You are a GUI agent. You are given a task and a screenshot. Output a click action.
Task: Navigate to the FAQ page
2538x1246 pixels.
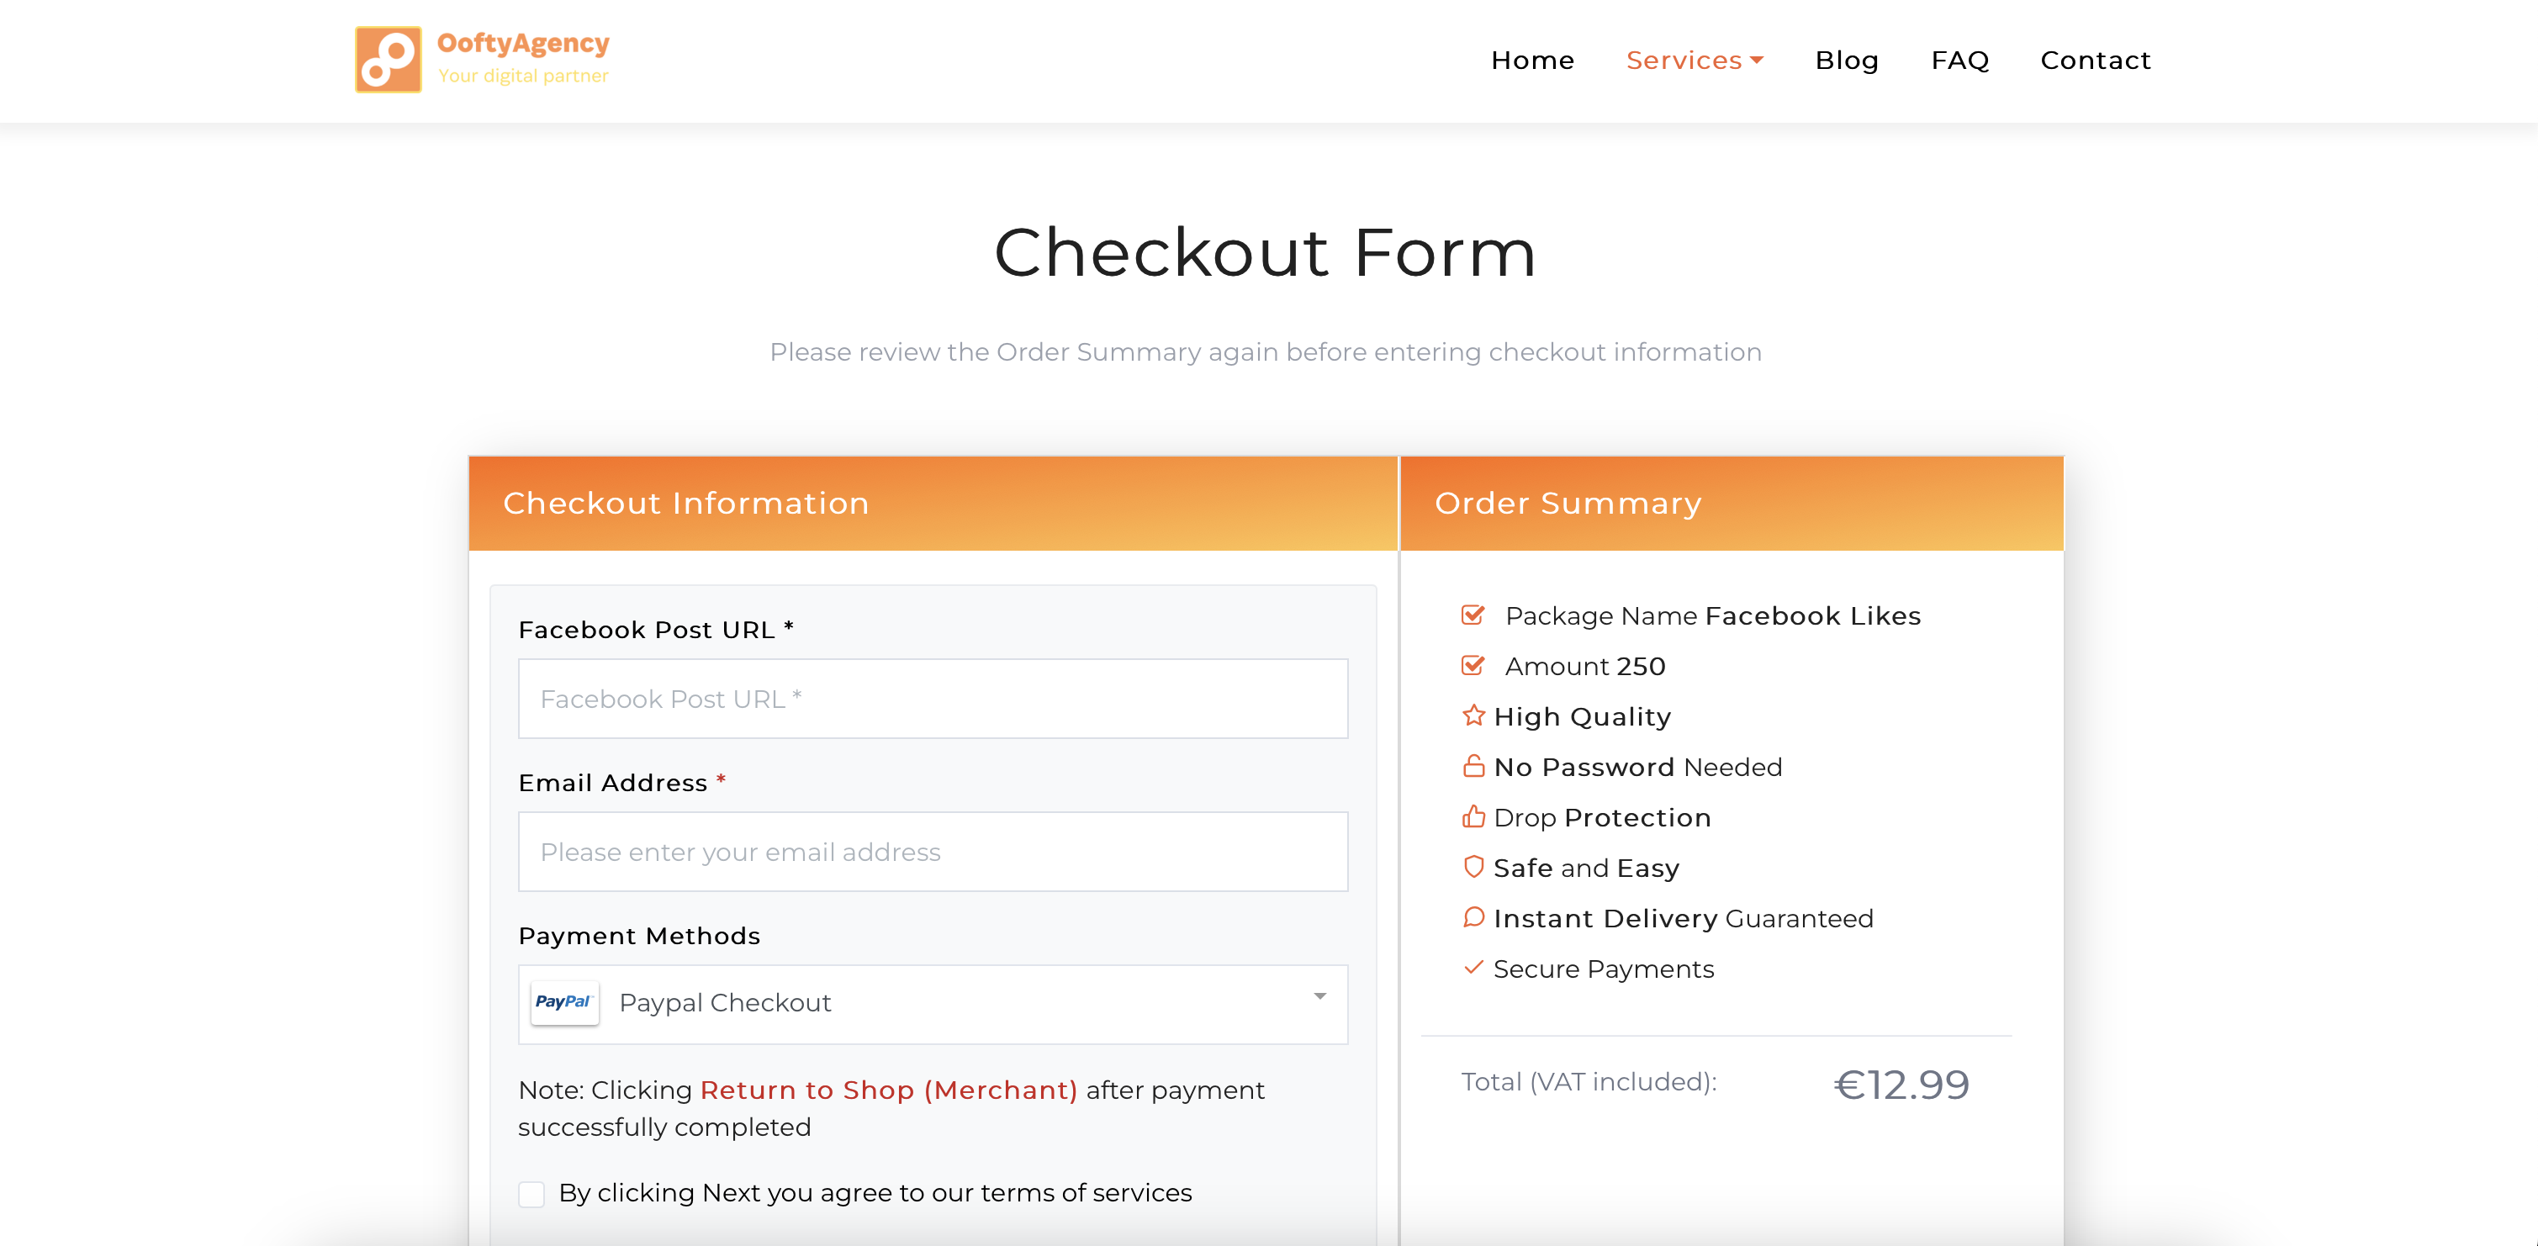point(1960,60)
